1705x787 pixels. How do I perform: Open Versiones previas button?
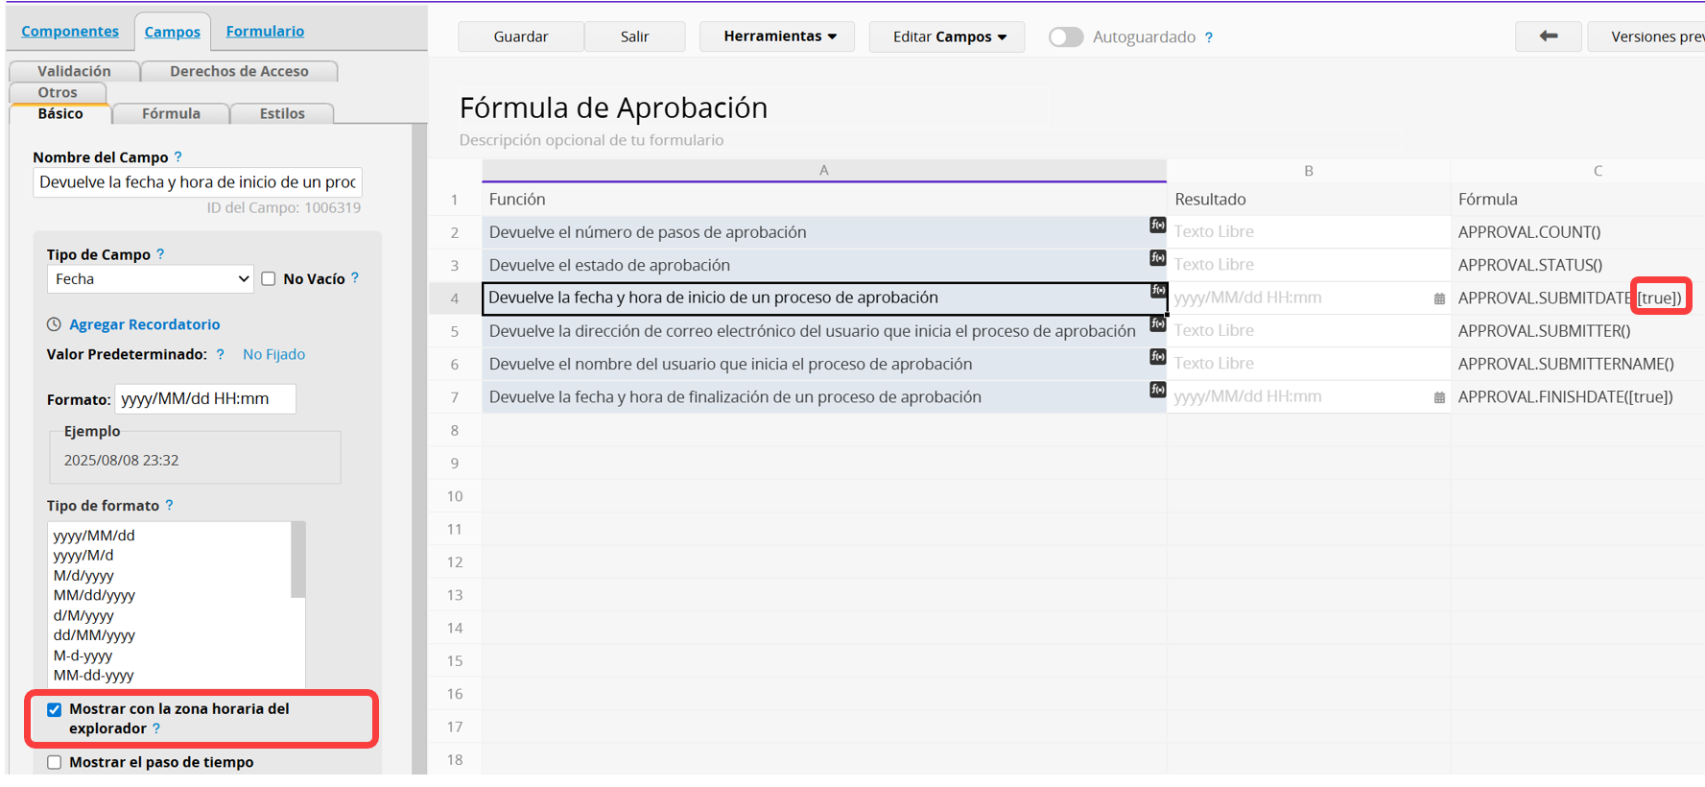tap(1646, 36)
